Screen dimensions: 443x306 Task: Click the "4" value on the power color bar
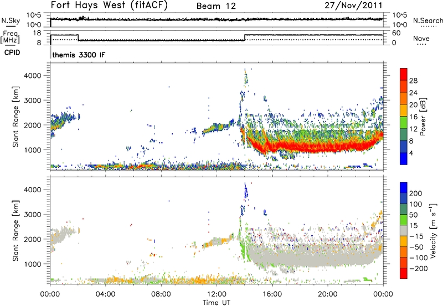[x=411, y=153]
